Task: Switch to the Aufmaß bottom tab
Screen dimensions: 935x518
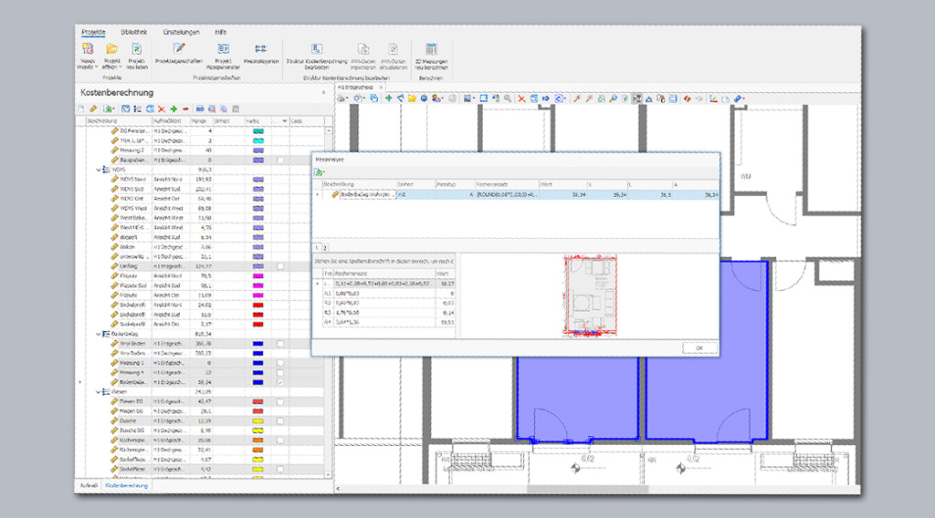Action: (x=89, y=486)
